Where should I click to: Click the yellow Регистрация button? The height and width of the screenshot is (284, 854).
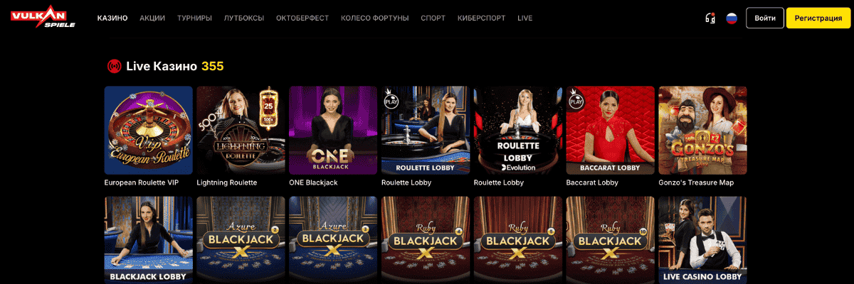818,18
